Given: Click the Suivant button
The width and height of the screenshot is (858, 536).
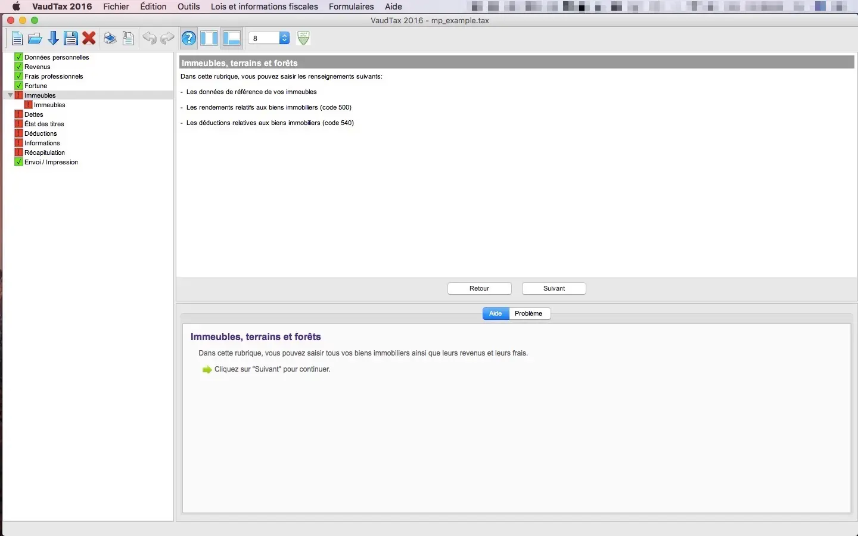Looking at the screenshot, I should pos(554,288).
